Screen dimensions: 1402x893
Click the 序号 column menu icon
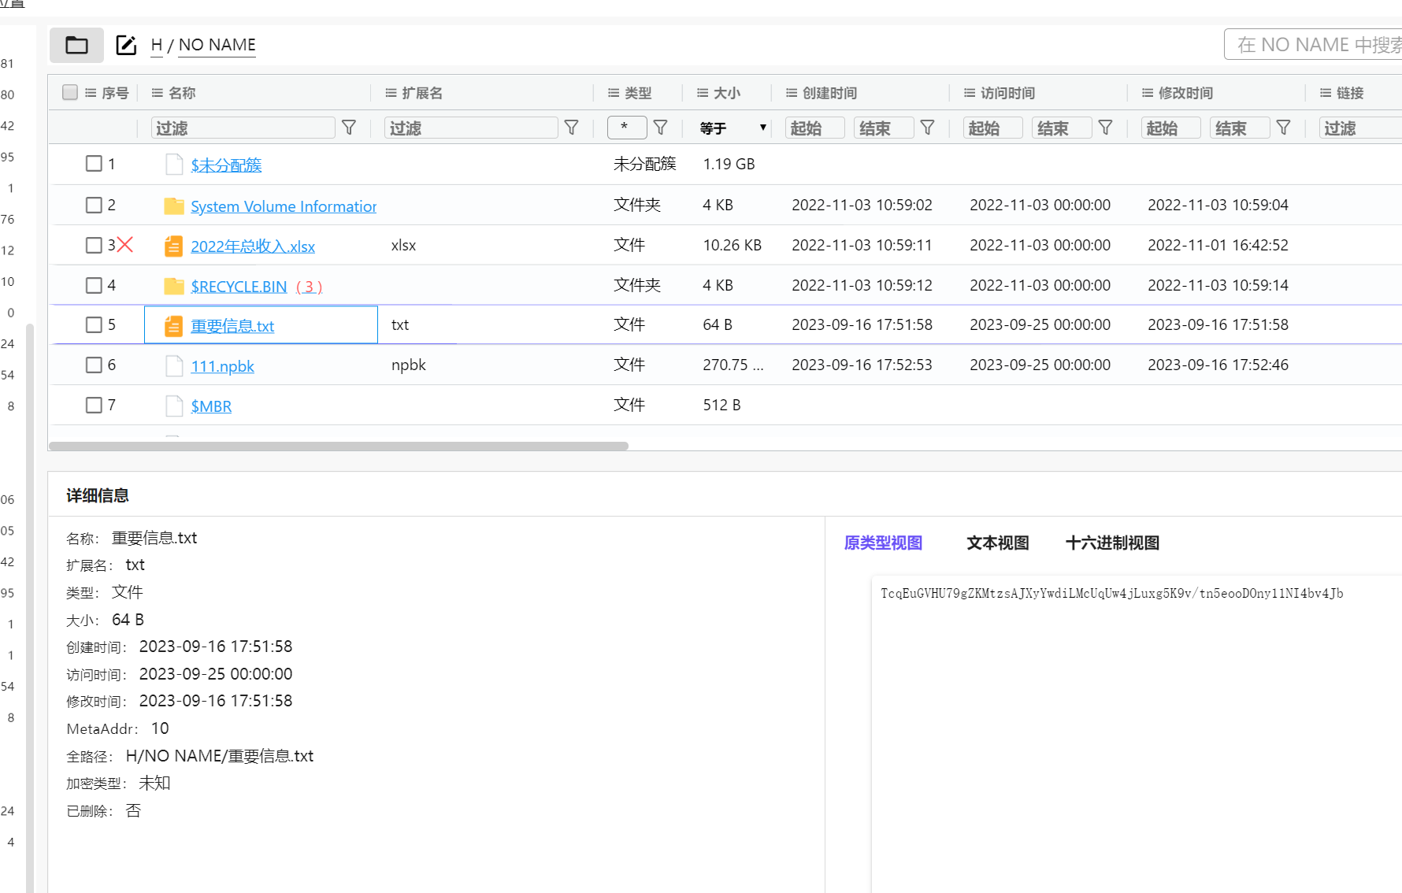pyautogui.click(x=91, y=93)
